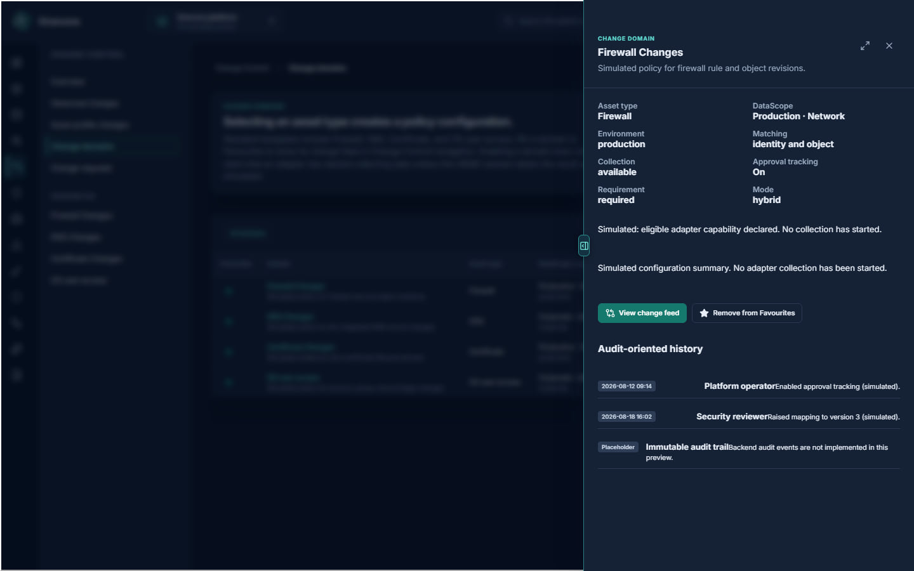
Task: Select the hybrid Mode value
Action: tap(767, 200)
